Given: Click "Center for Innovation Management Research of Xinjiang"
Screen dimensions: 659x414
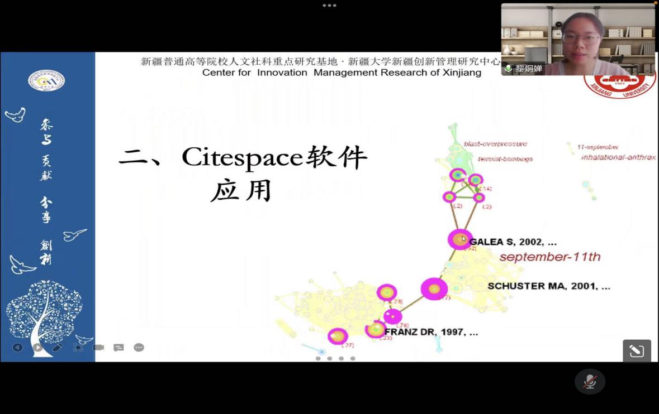Looking at the screenshot, I should pos(342,73).
